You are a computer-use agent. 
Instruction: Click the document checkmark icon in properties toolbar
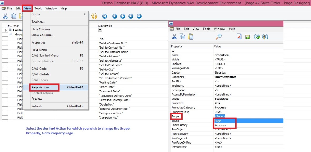[x=239, y=37]
